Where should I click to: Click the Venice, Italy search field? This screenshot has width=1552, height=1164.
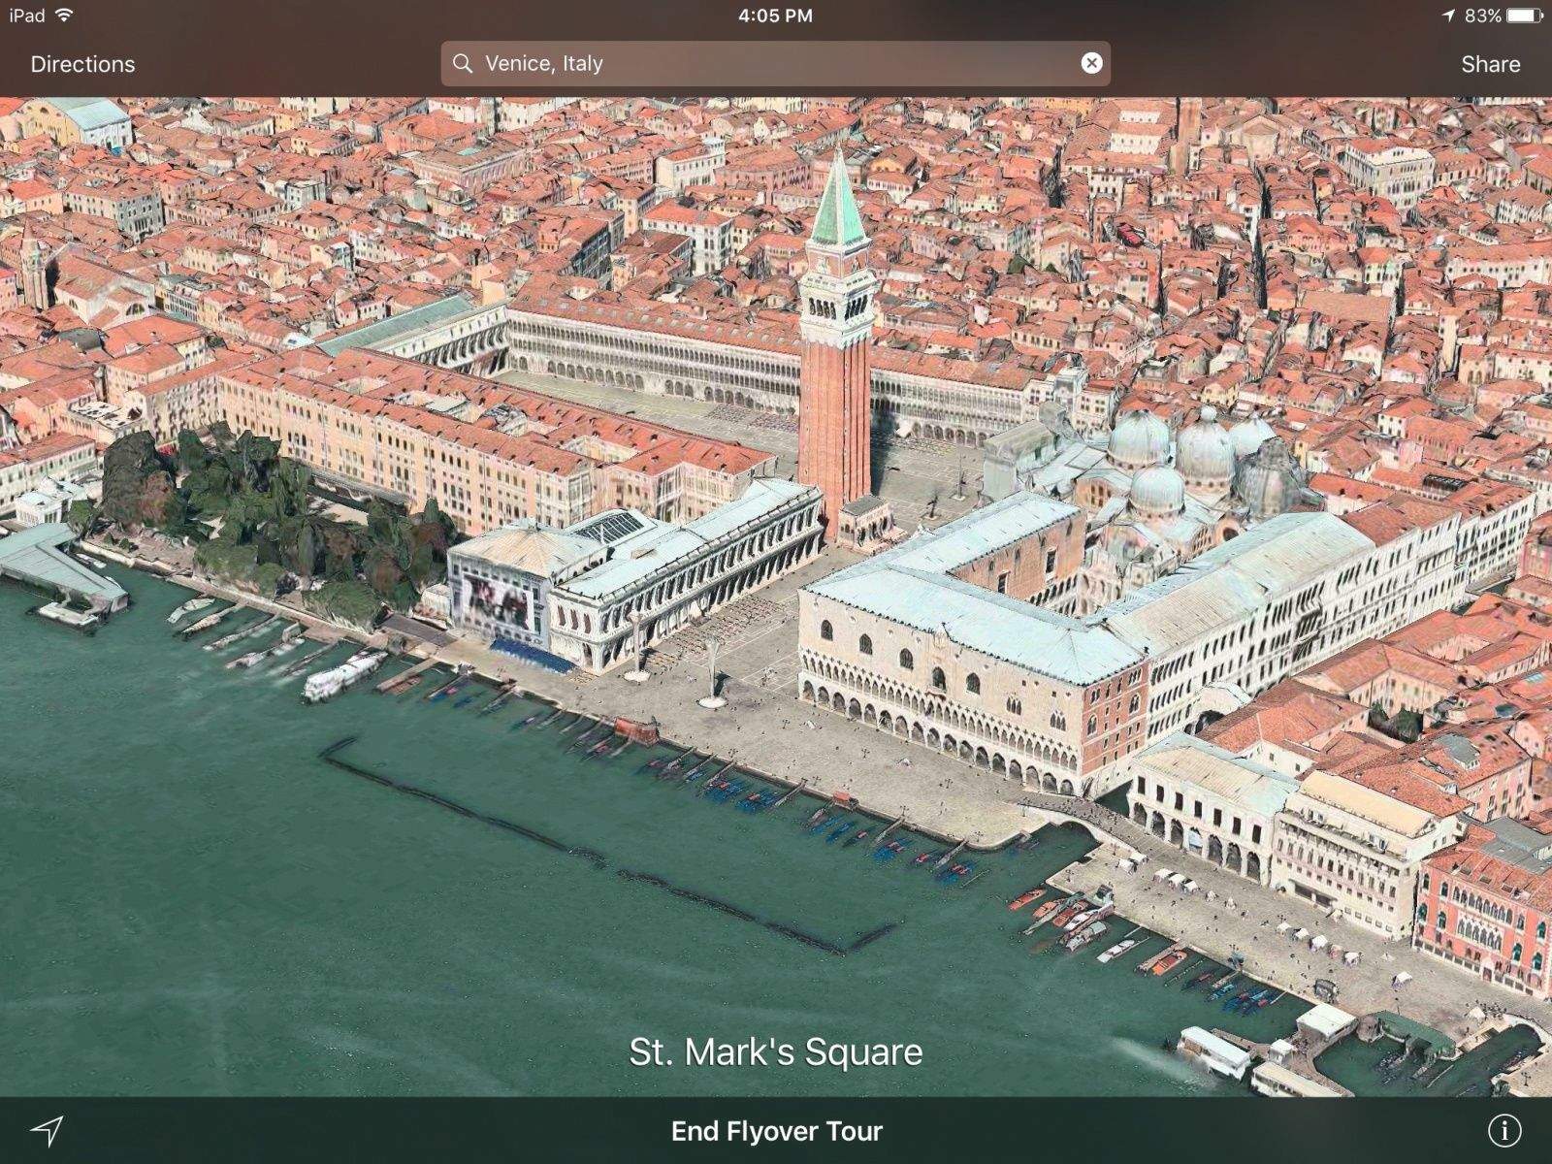776,64
